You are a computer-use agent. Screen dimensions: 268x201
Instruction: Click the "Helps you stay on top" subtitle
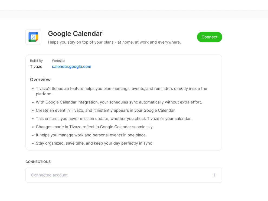(x=114, y=42)
